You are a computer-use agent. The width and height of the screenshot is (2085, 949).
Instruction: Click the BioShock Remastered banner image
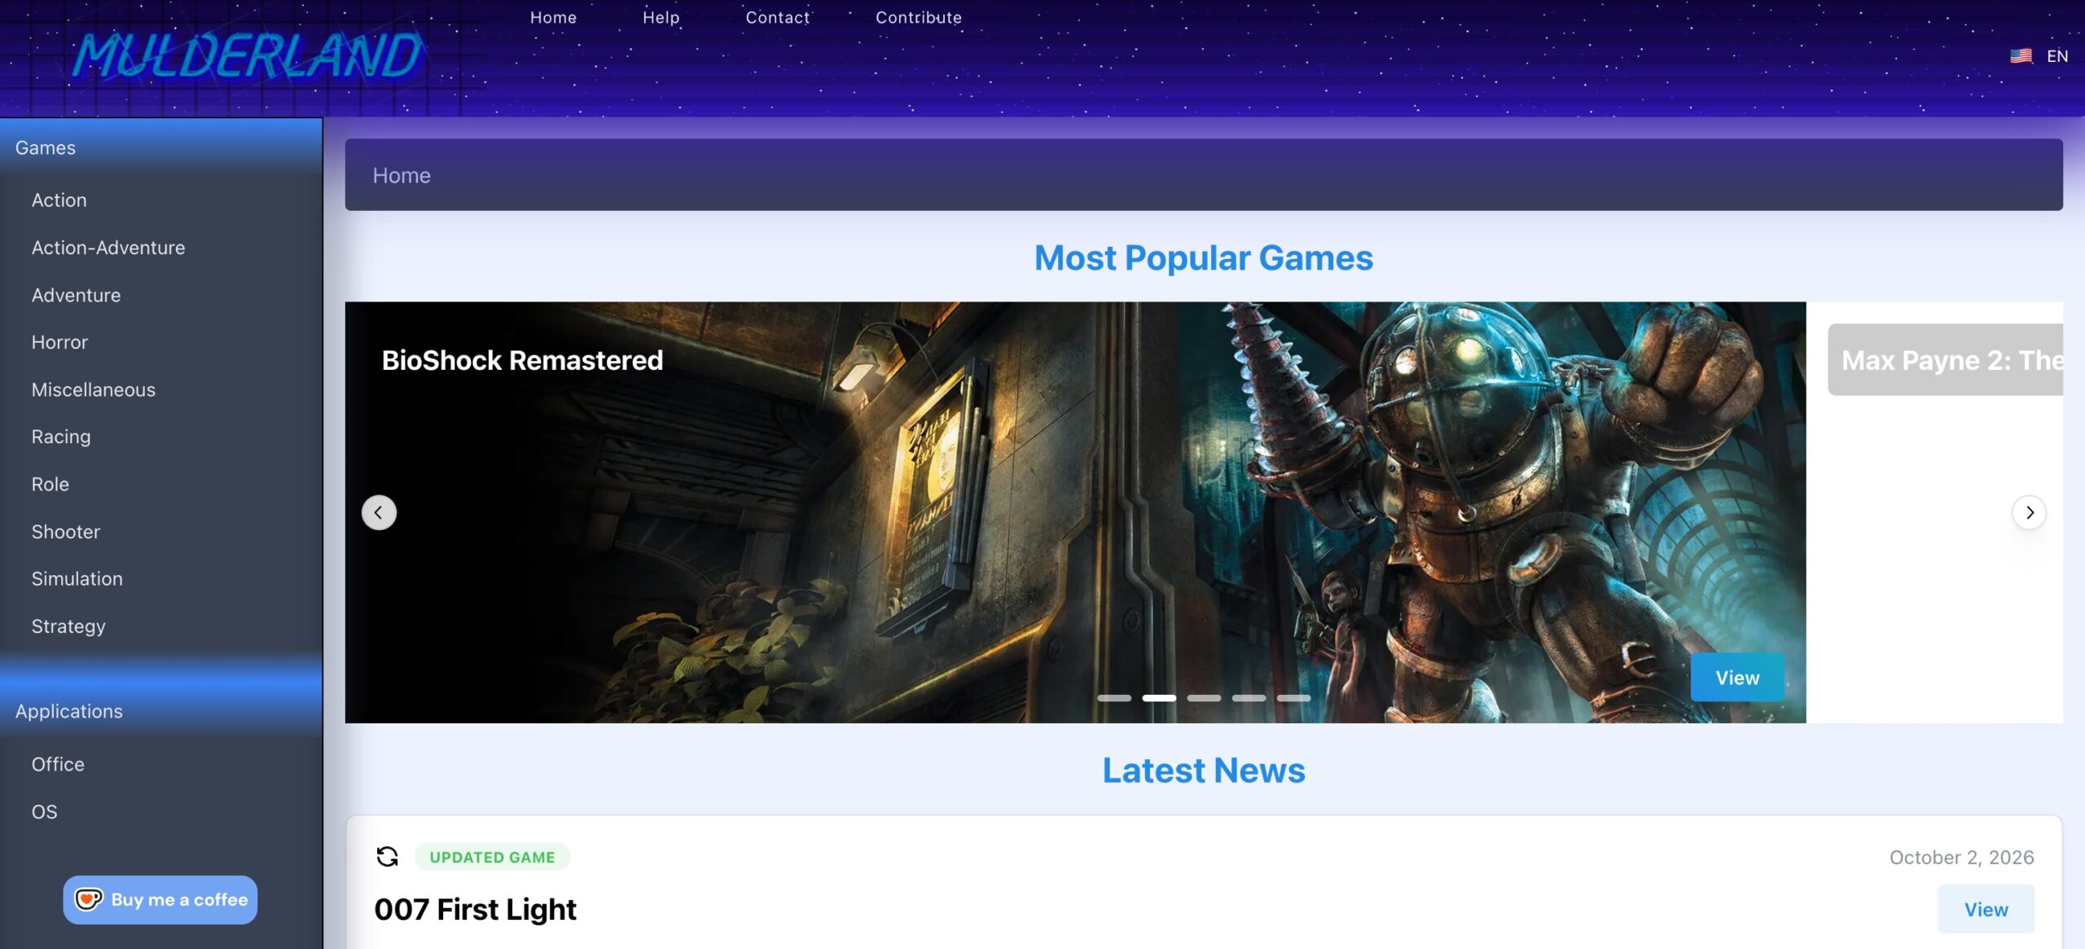pyautogui.click(x=1075, y=512)
